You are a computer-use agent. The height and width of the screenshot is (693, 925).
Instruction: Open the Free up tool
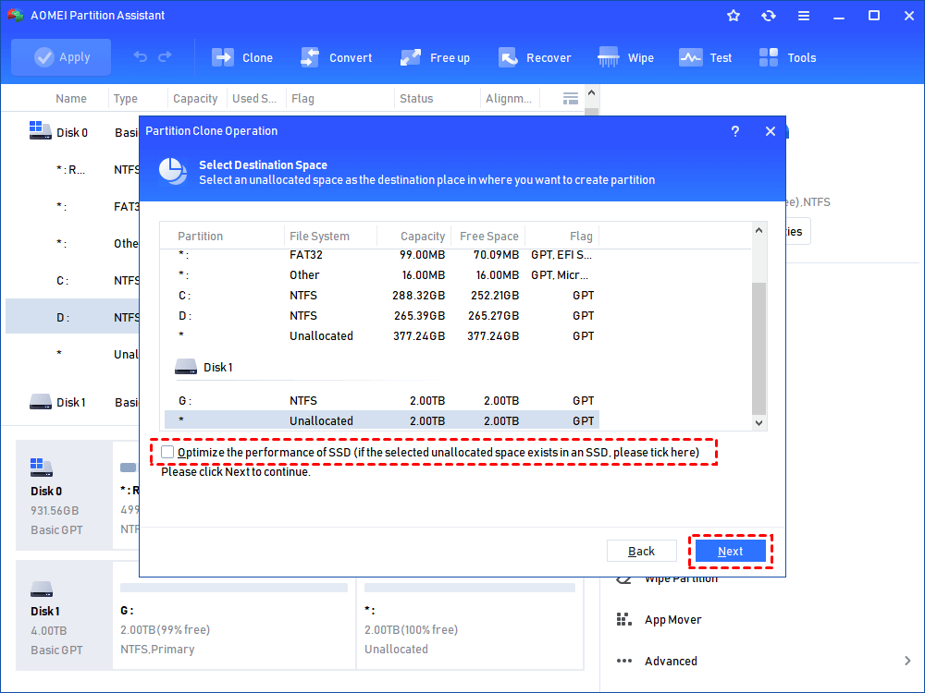[436, 57]
